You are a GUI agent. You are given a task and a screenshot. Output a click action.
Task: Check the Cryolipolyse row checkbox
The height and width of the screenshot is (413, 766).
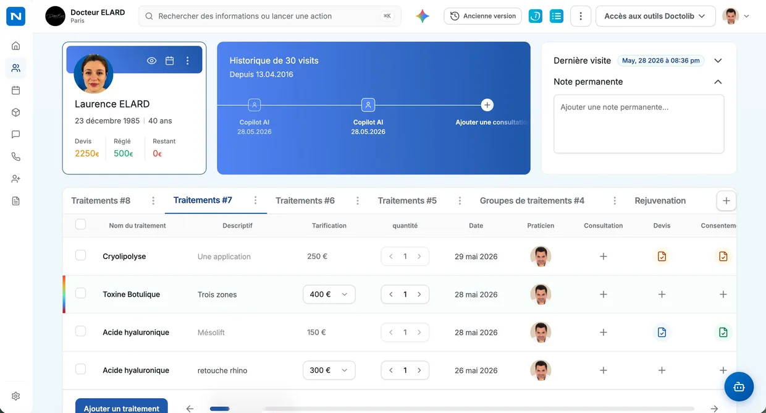(x=80, y=255)
